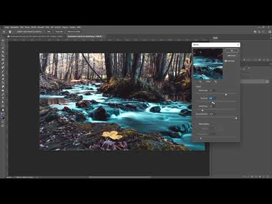Open the search icon at top right
This screenshot has height=204, width=272.
coord(259,32)
